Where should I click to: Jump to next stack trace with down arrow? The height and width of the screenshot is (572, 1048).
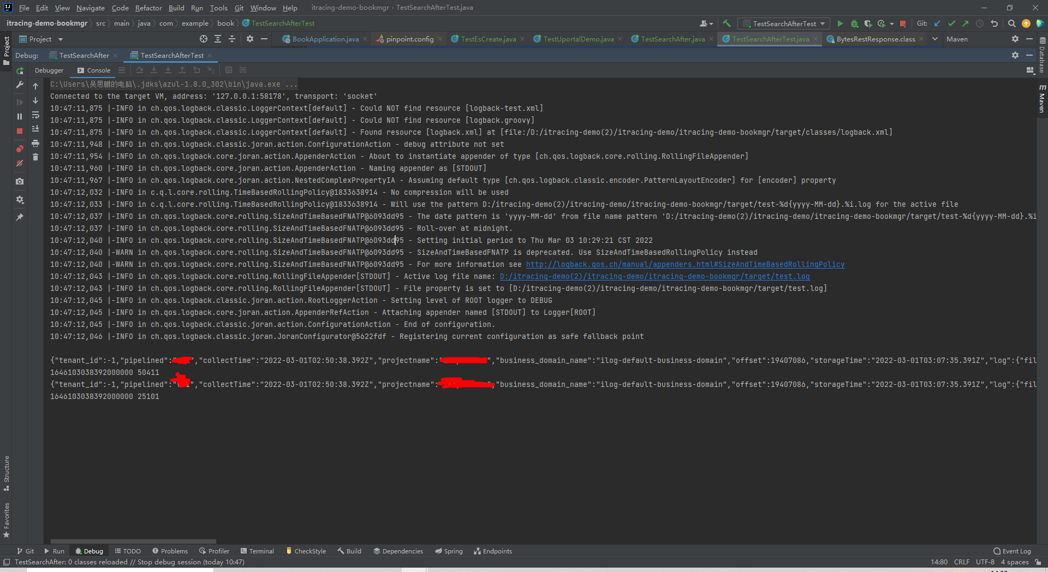point(35,100)
